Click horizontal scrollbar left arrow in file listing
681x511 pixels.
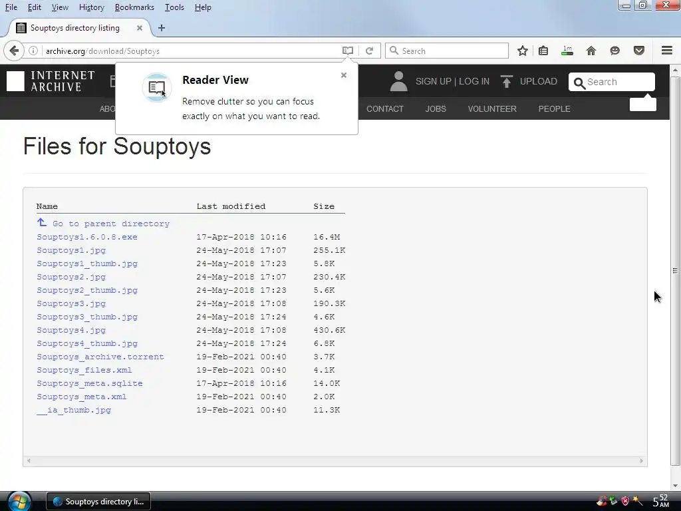[29, 460]
